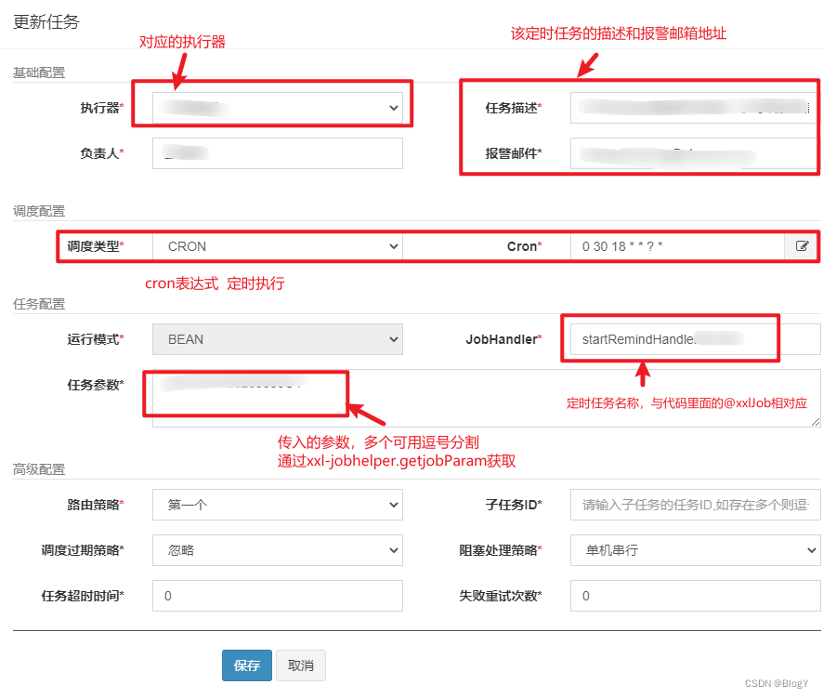Click the 任务描述 description input field
This screenshot has height=698, width=823.
(692, 107)
